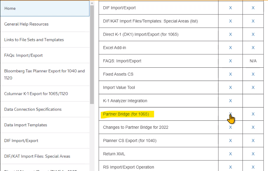Click the second X link in the Direct K-1 (DK1) row
Viewport: 268px width, 171px height.
click(x=253, y=34)
